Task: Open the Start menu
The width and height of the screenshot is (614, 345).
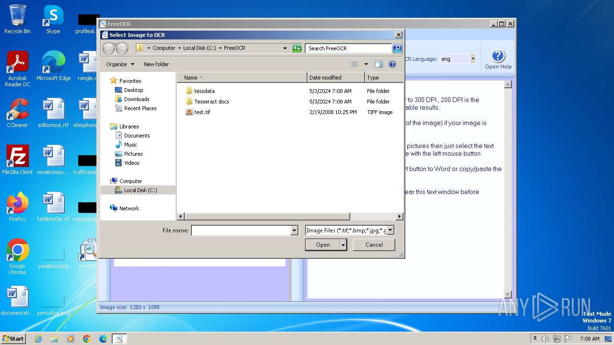Action: [13, 339]
